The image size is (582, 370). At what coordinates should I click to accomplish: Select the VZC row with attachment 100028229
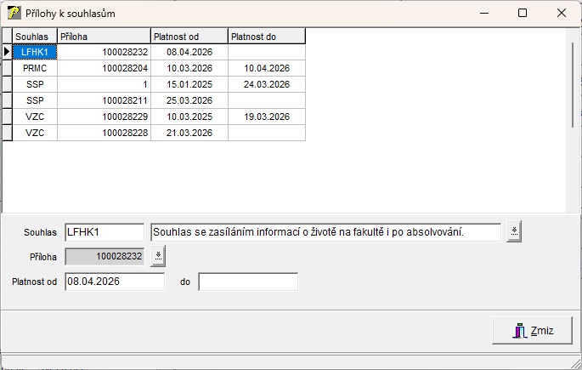[35, 117]
